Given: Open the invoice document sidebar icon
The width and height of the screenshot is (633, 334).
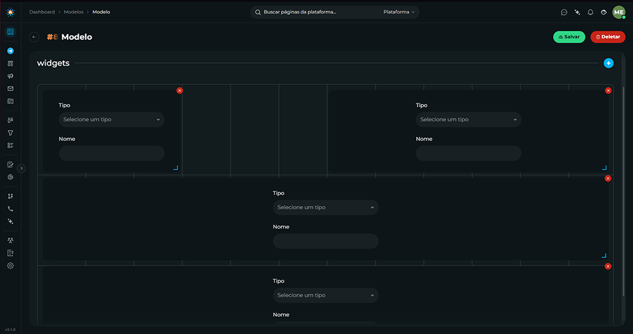Looking at the screenshot, I should tap(10, 253).
